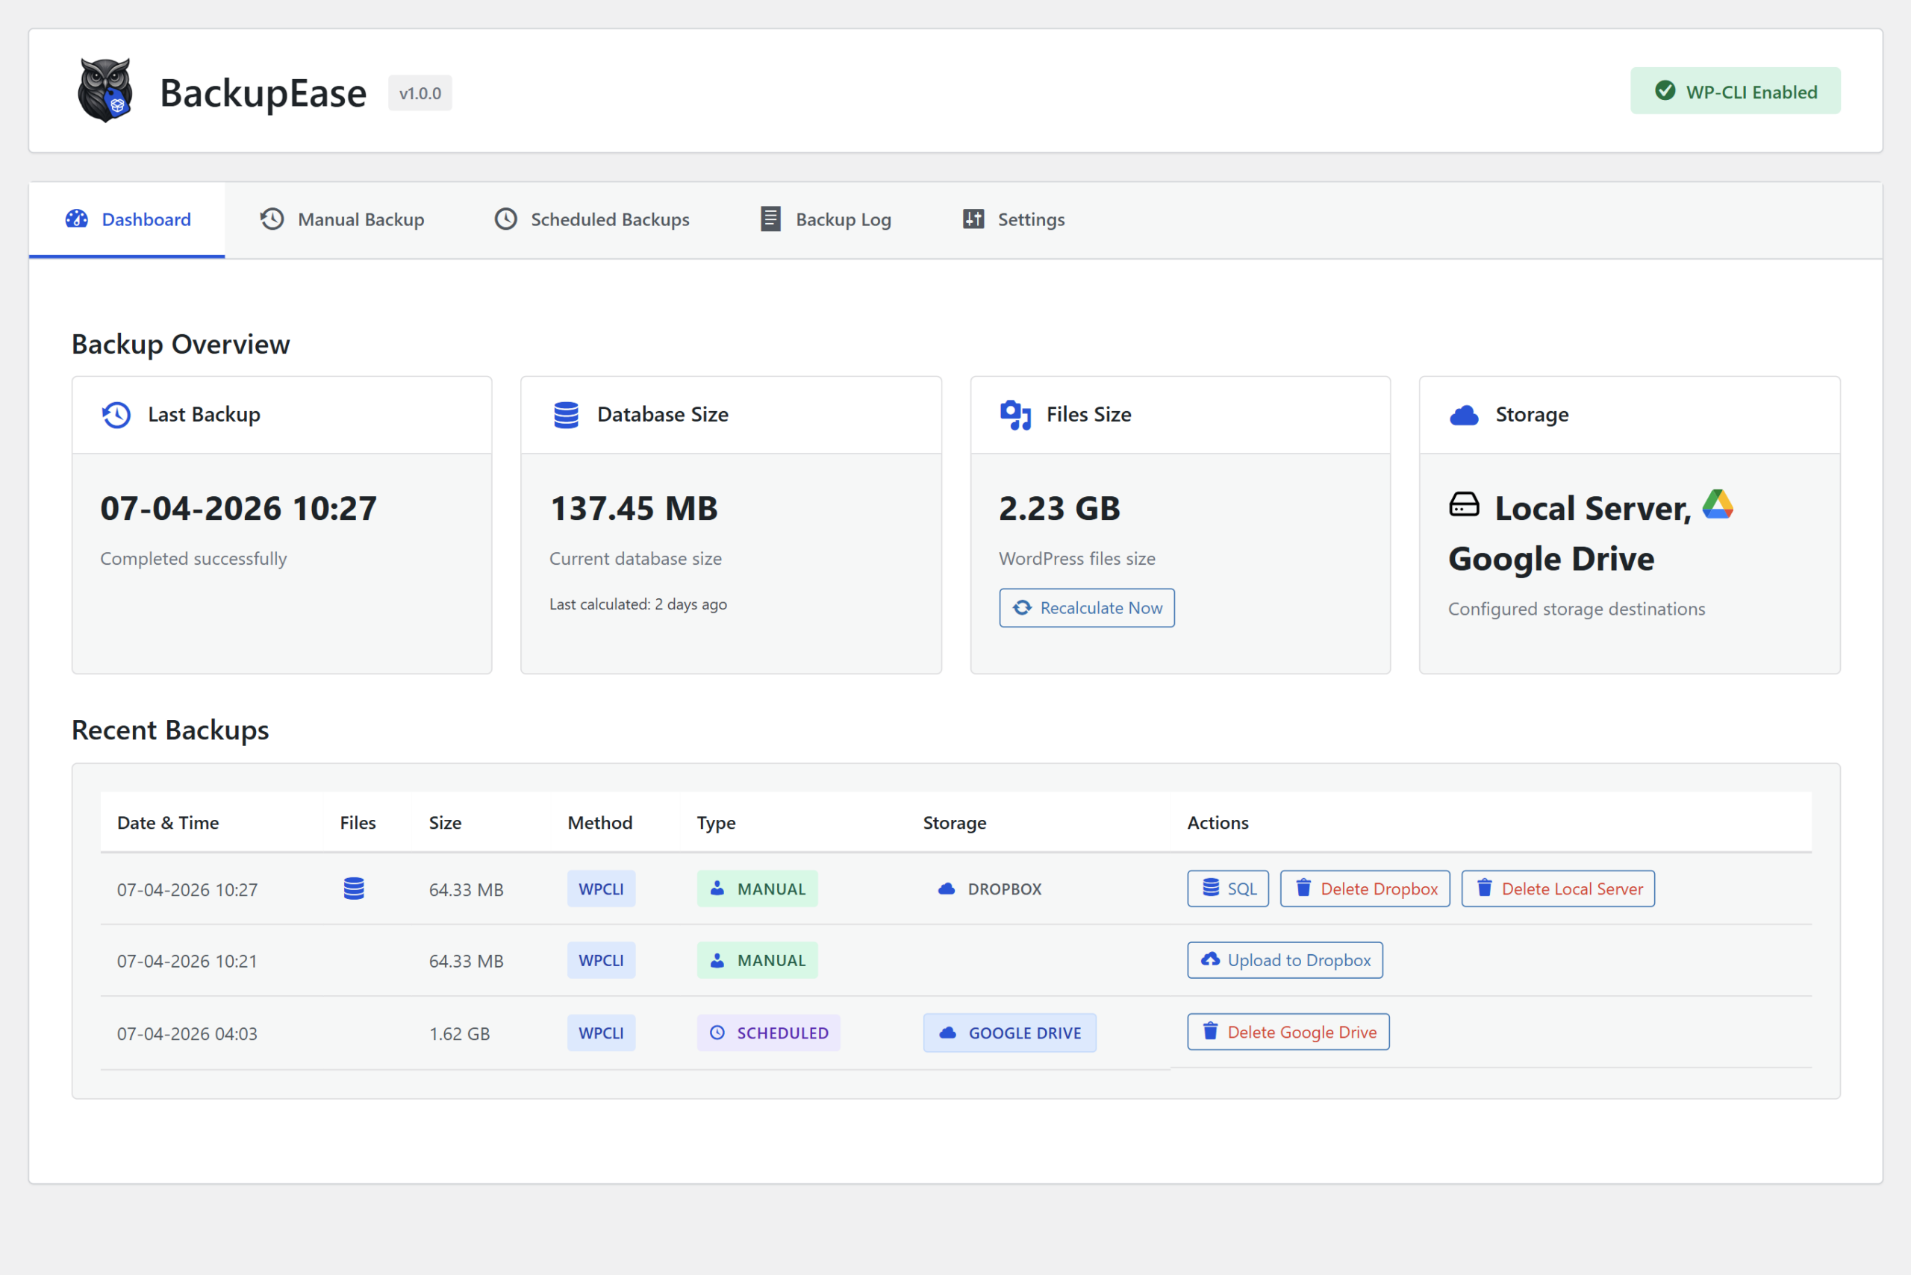Click the BackupEase owl logo
Screen dimensions: 1911x1275
(105, 90)
